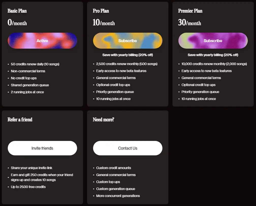Image resolution: width=256 pixels, height=206 pixels.
Task: Click the Share your unique invite link text
Action: (x=32, y=168)
